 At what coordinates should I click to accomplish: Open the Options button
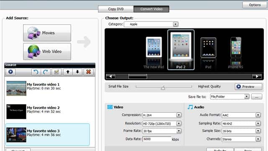pyautogui.click(x=255, y=5)
